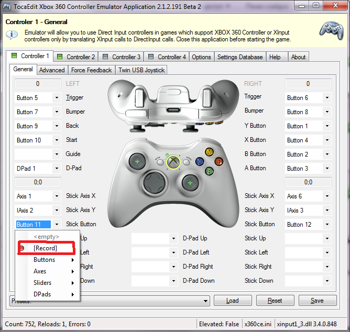Click the yellow Y button on controller image
The width and height of the screenshot is (350, 332).
pyautogui.click(x=209, y=152)
